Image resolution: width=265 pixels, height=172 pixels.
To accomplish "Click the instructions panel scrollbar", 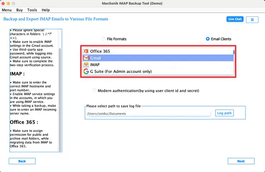I will click(60, 100).
